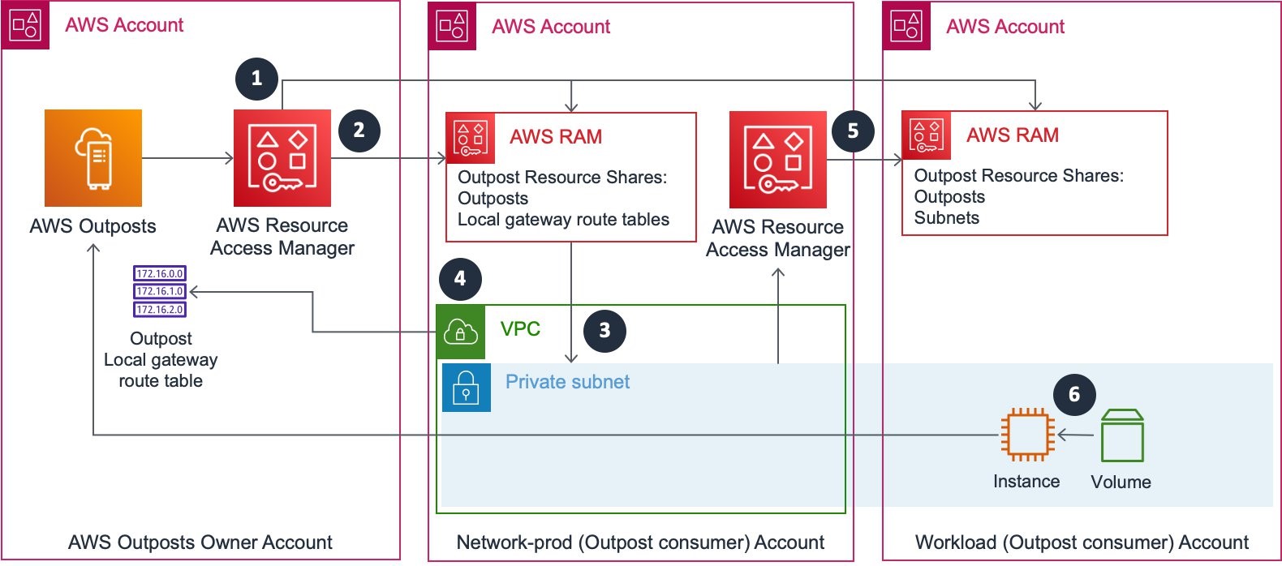Click the "Workload (Outpost consumer) Account" caption
The width and height of the screenshot is (1282, 566).
pos(1082,542)
